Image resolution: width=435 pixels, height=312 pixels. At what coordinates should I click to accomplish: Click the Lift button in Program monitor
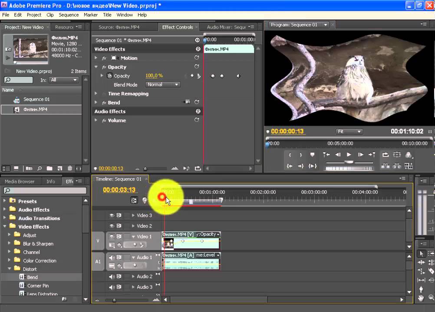(x=386, y=166)
